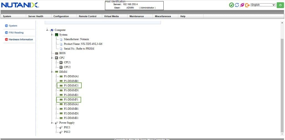Click the green System board icon
Screen dimensions: 285x140
[57, 35]
